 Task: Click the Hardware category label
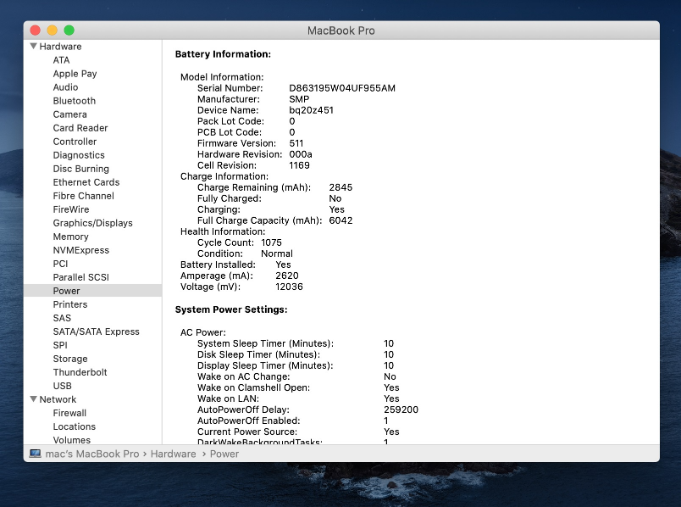60,46
